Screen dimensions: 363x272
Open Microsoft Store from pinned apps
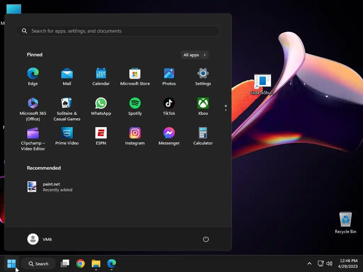(135, 77)
